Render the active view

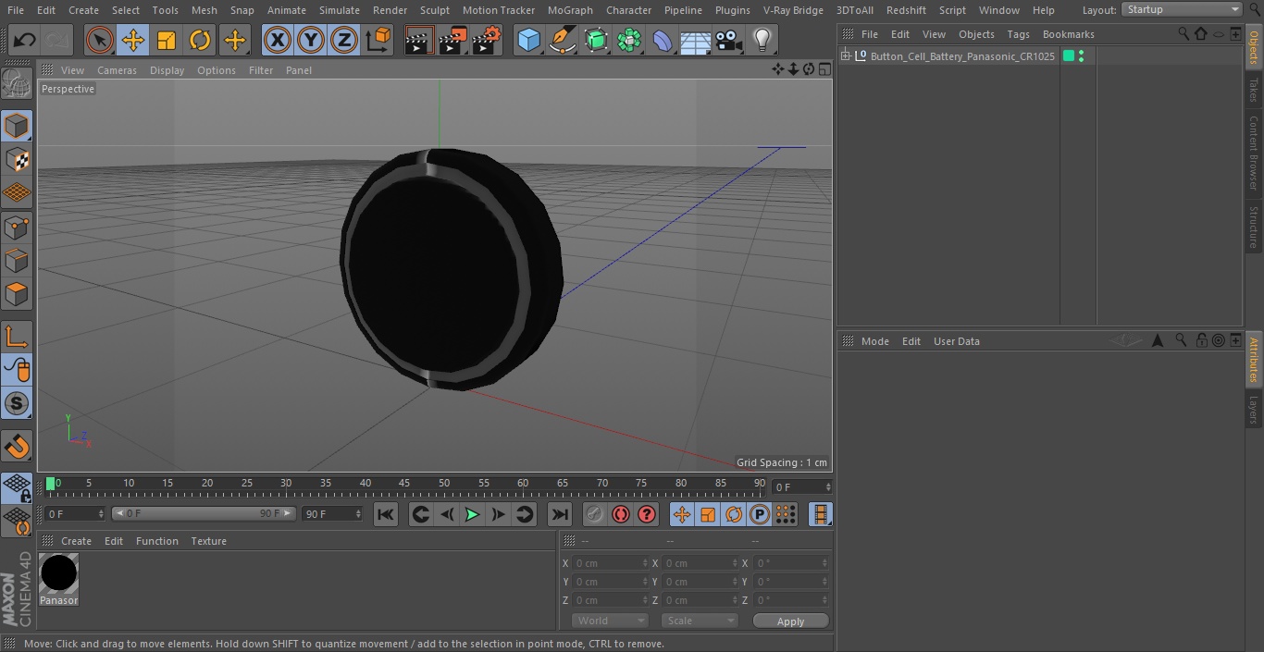(x=419, y=40)
